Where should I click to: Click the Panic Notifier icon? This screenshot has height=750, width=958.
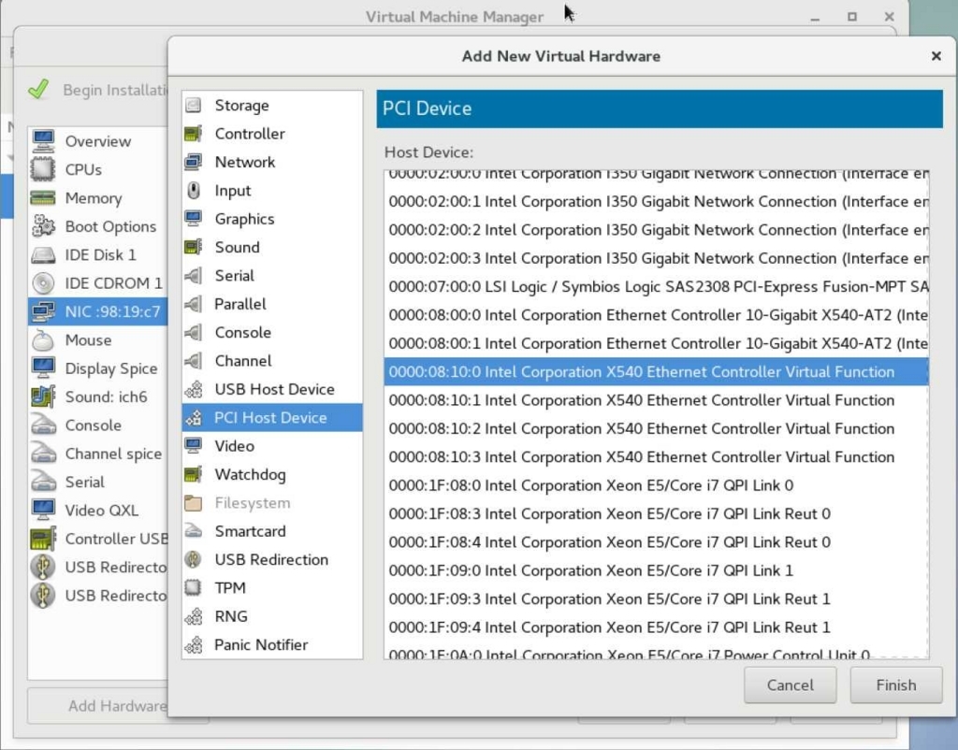(x=194, y=644)
